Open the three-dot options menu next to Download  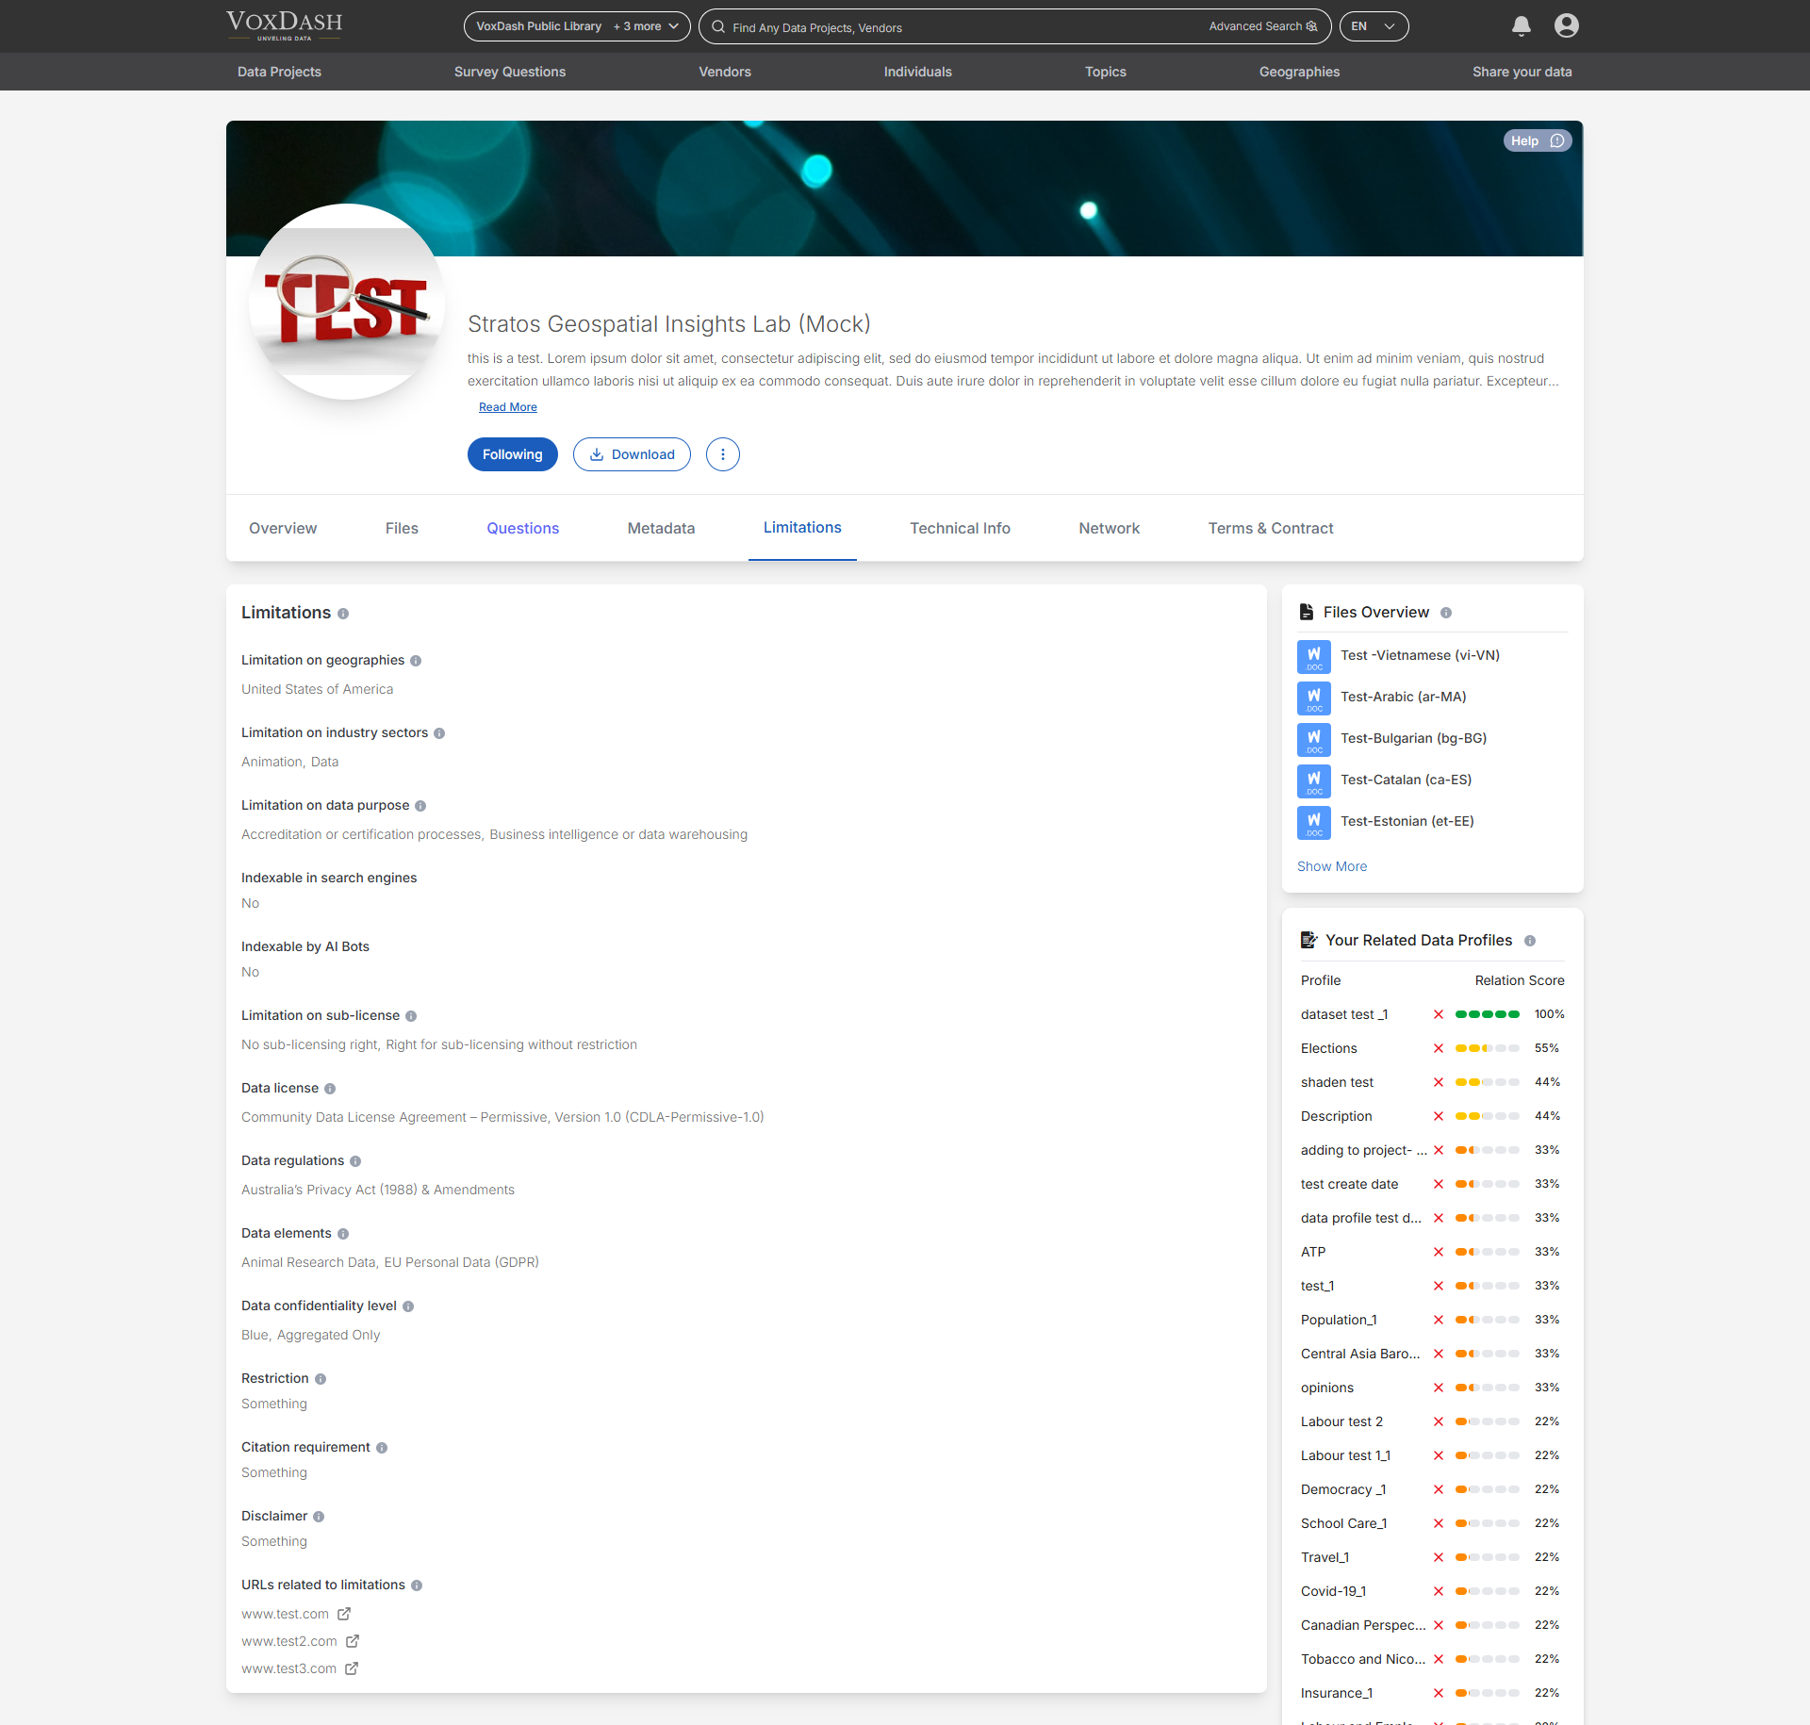pyautogui.click(x=722, y=454)
